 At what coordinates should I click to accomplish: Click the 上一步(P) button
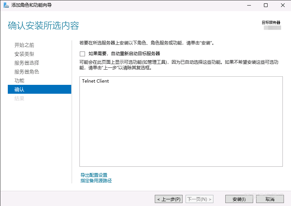pos(169,199)
